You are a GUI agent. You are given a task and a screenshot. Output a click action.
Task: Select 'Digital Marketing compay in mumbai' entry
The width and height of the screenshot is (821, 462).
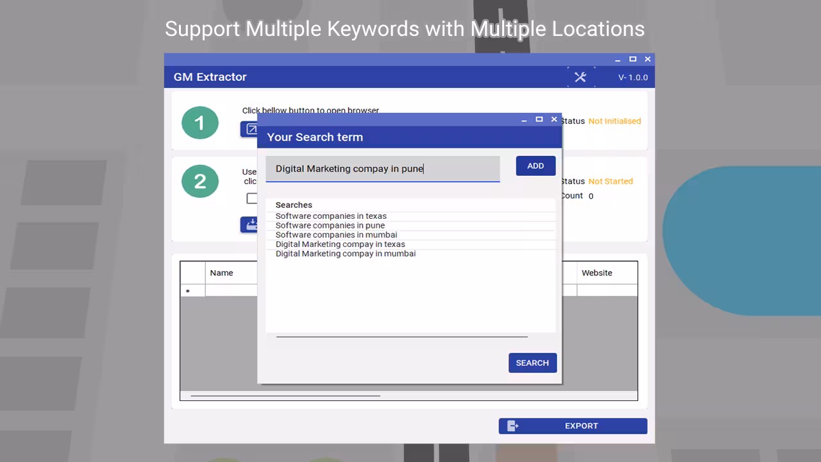point(345,253)
